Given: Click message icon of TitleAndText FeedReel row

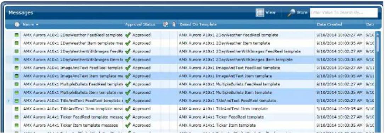Looking at the screenshot, I should pos(17,100).
